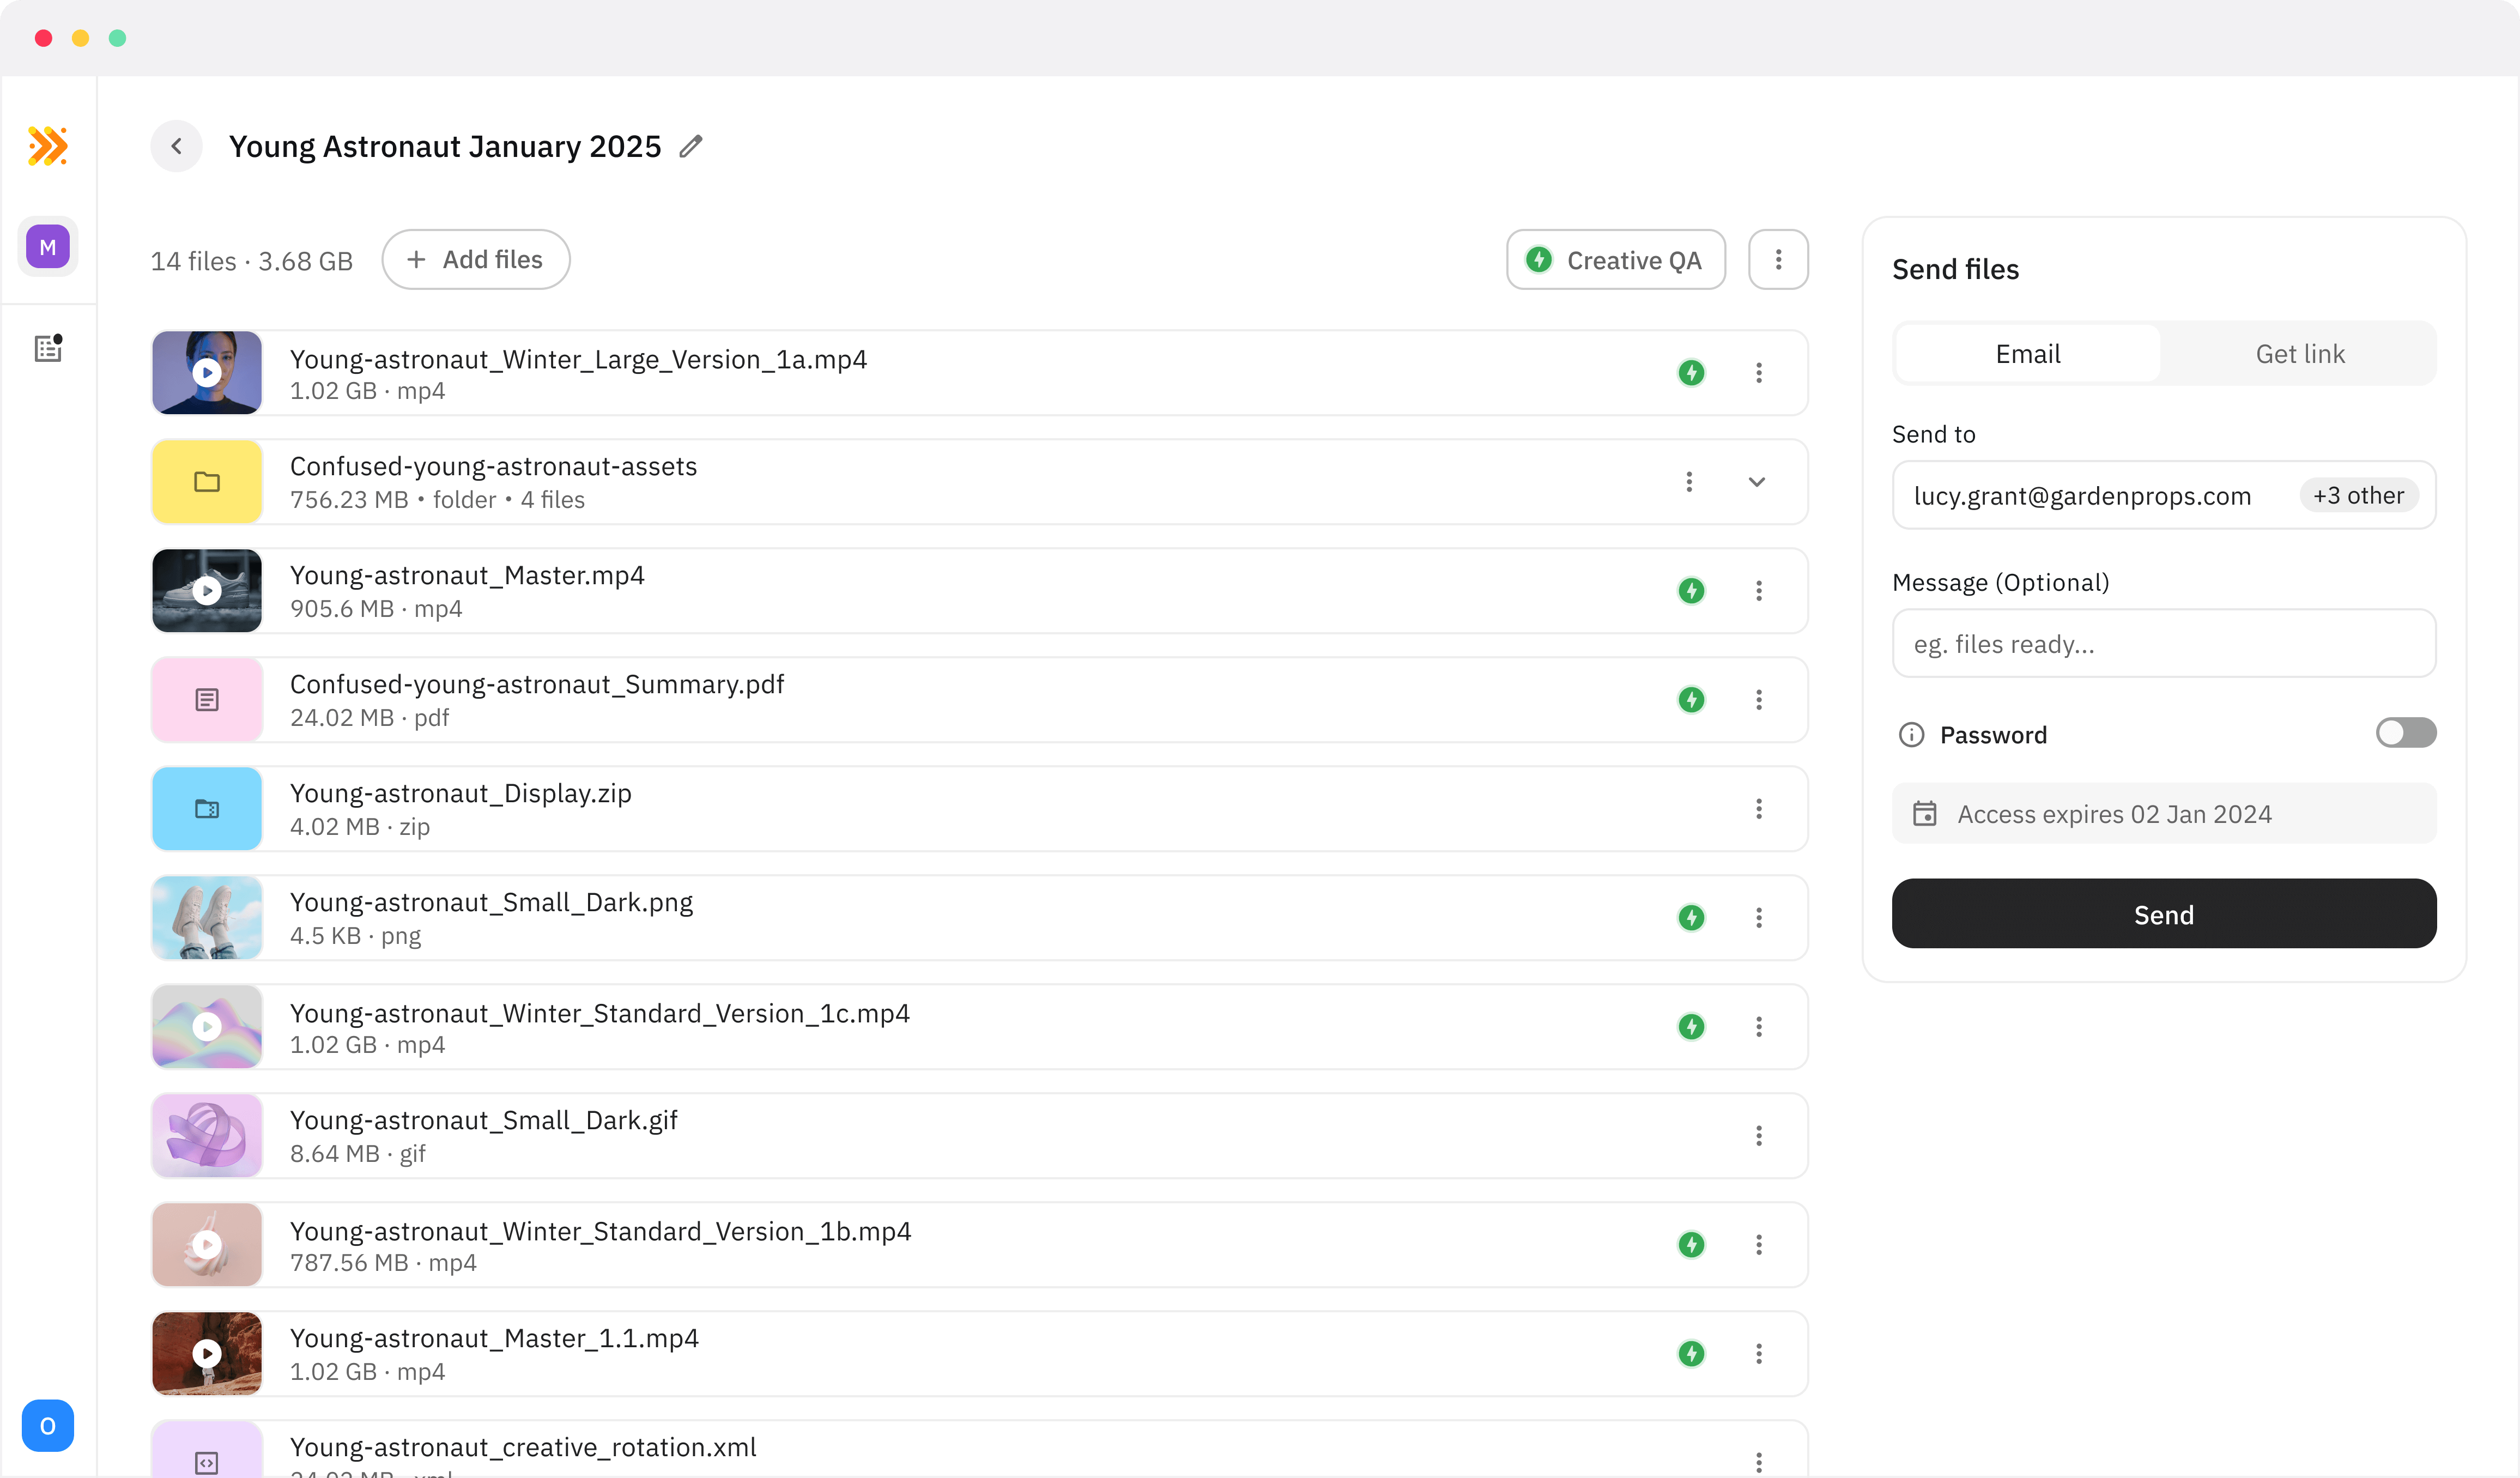The image size is (2520, 1478).
Task: Open options menu for Young-astronaut_Display.zip
Action: click(1759, 809)
